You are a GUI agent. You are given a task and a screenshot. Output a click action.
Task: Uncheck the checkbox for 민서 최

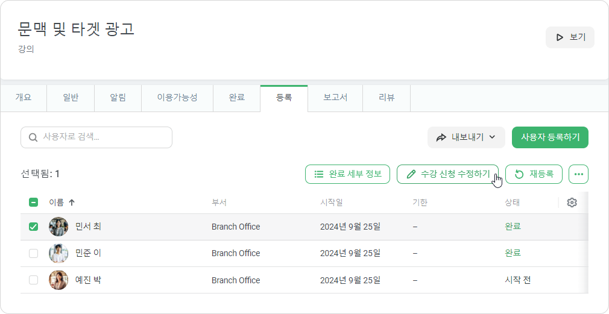pyautogui.click(x=34, y=227)
